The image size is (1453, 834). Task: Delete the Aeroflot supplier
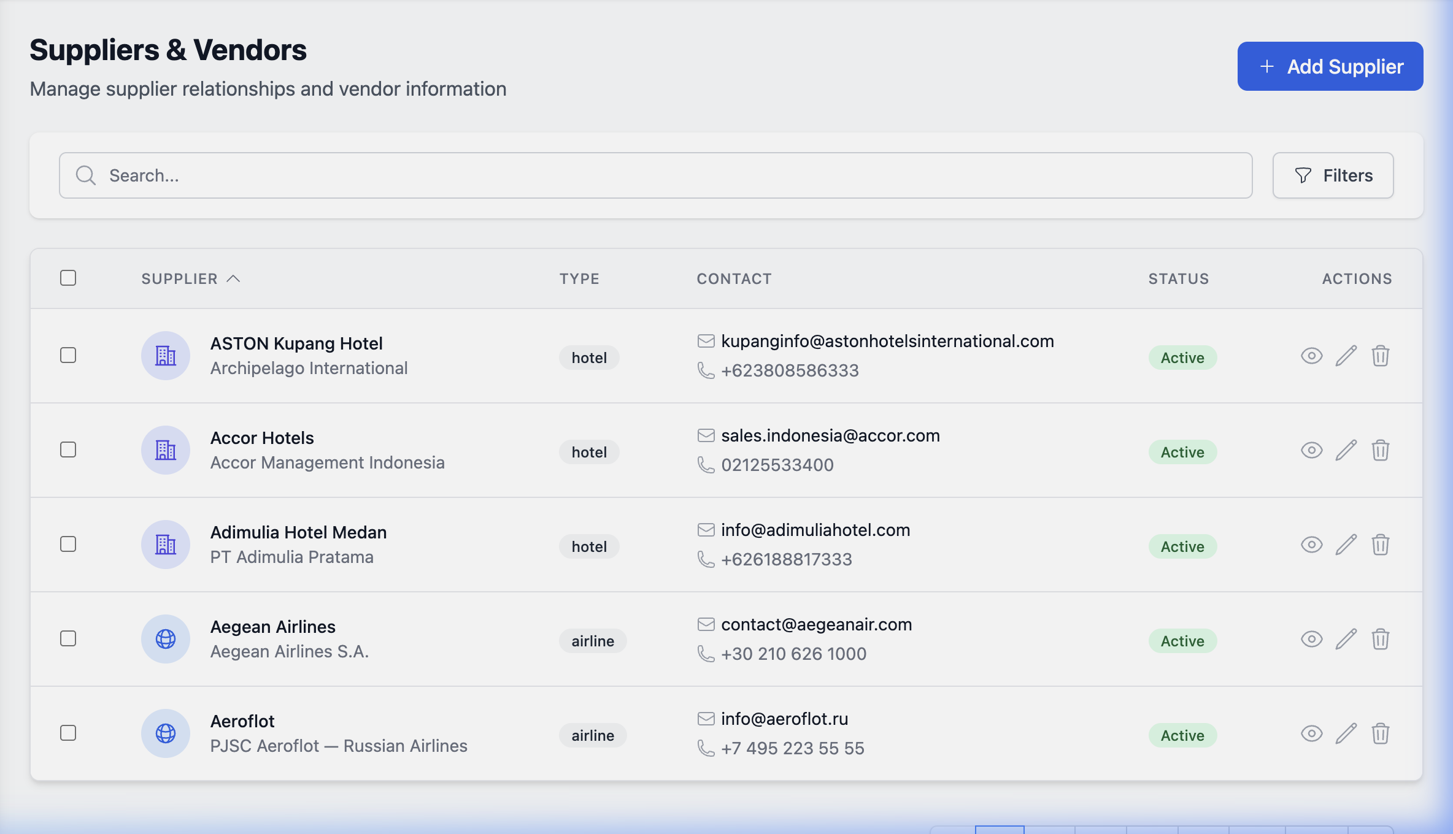click(x=1381, y=733)
